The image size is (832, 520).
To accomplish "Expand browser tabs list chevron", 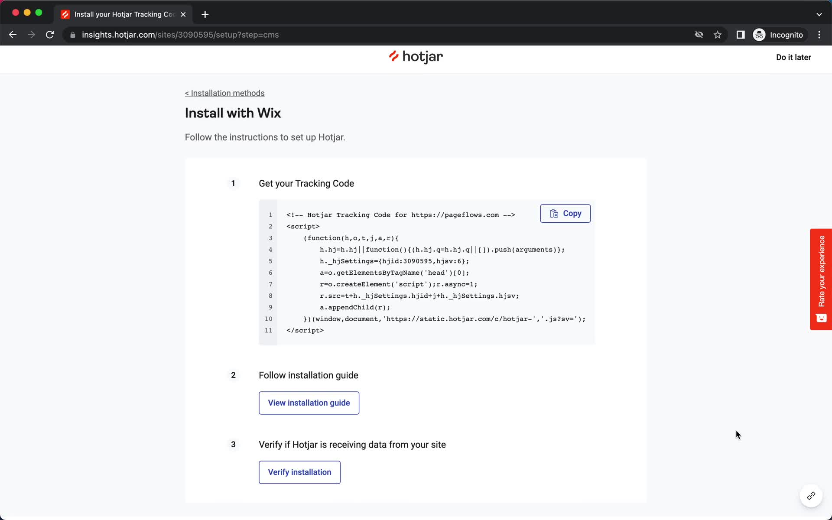I will click(x=819, y=14).
